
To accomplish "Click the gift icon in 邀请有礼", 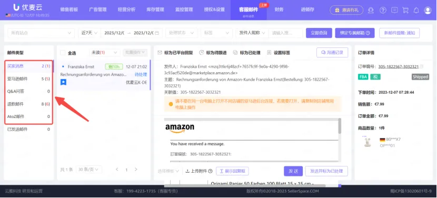I will [x=337, y=11].
